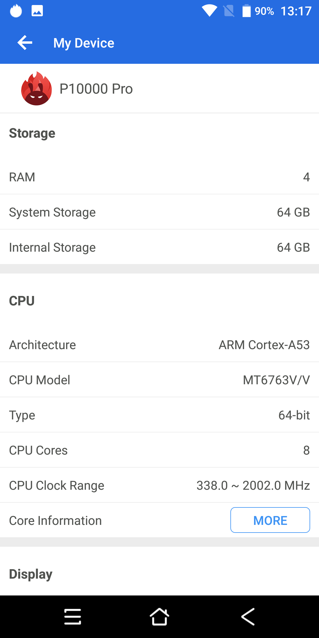The image size is (319, 638).
Task: Tap the P10000 Pro device name
Action: [x=96, y=89]
